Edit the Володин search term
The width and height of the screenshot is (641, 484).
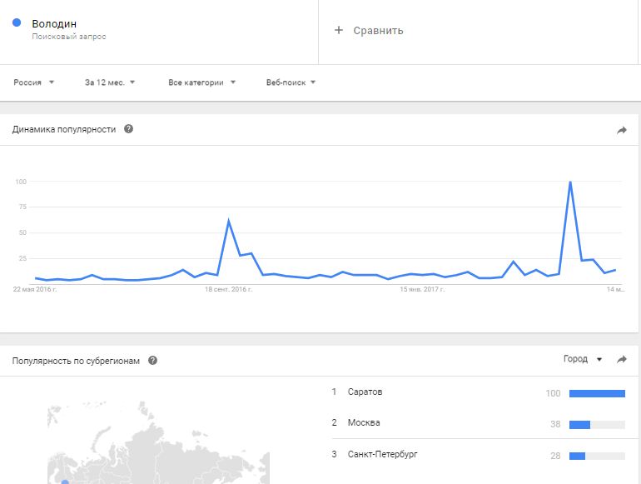[x=54, y=24]
